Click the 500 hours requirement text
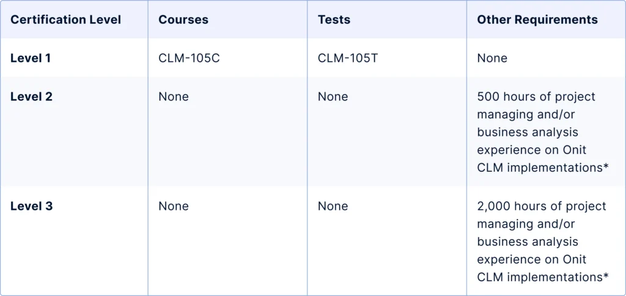Screen dimensions: 626x296 click(543, 132)
